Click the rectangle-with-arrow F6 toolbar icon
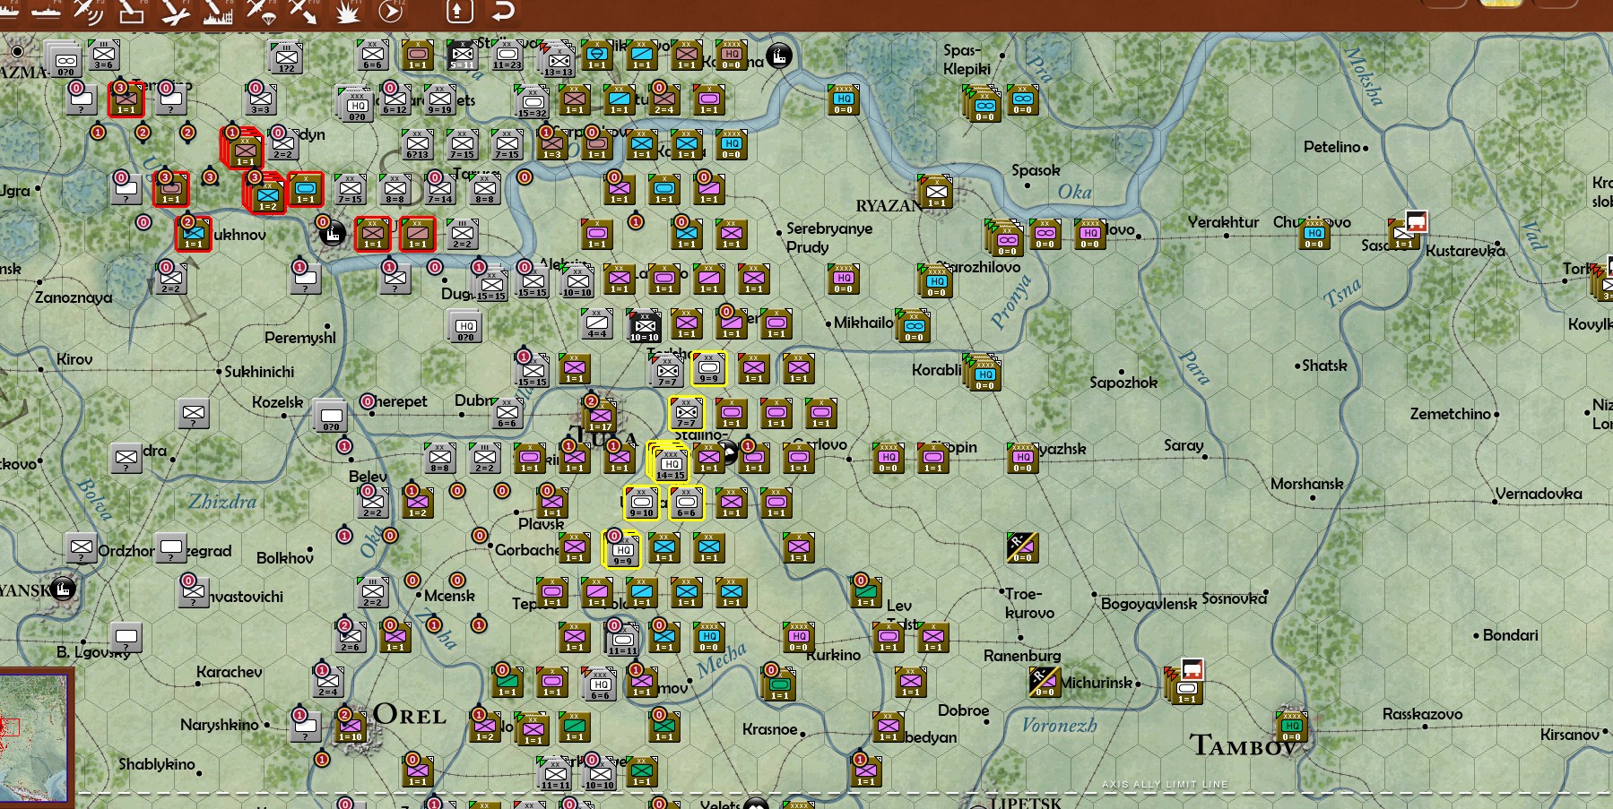The image size is (1613, 809). pos(131,12)
